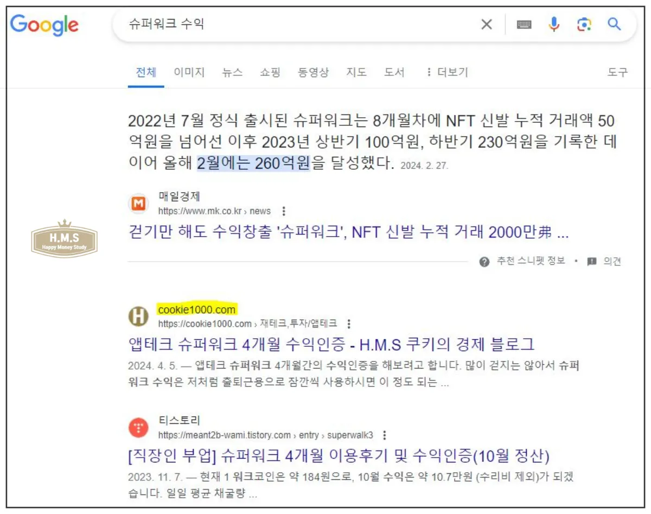651x514 pixels.
Task: Click the magnifier search icon
Action: (x=614, y=24)
